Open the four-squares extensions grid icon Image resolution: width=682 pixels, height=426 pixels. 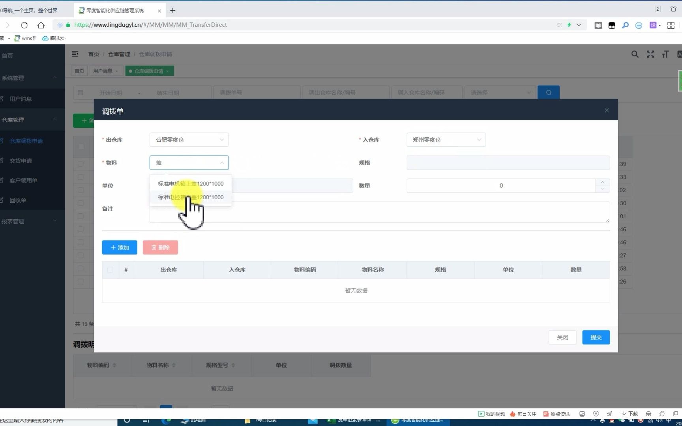pyautogui.click(x=671, y=25)
